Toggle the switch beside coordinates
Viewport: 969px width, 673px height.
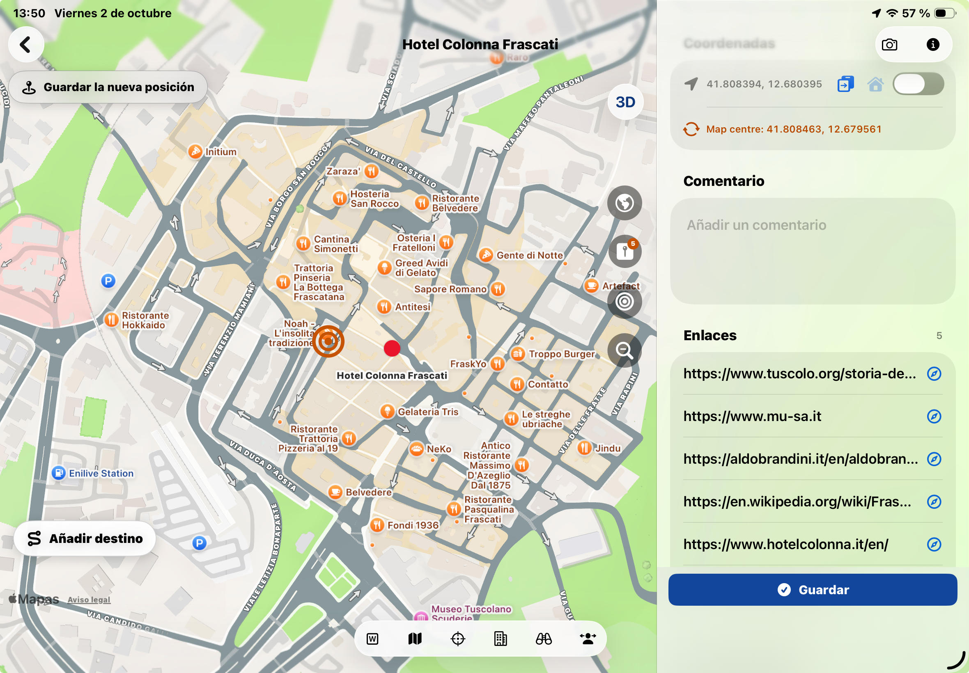pos(918,84)
